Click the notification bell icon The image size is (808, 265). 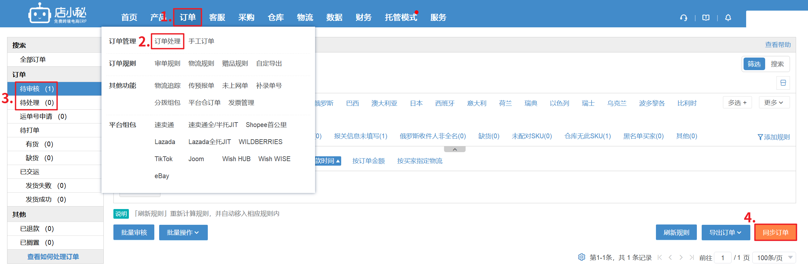click(x=728, y=18)
